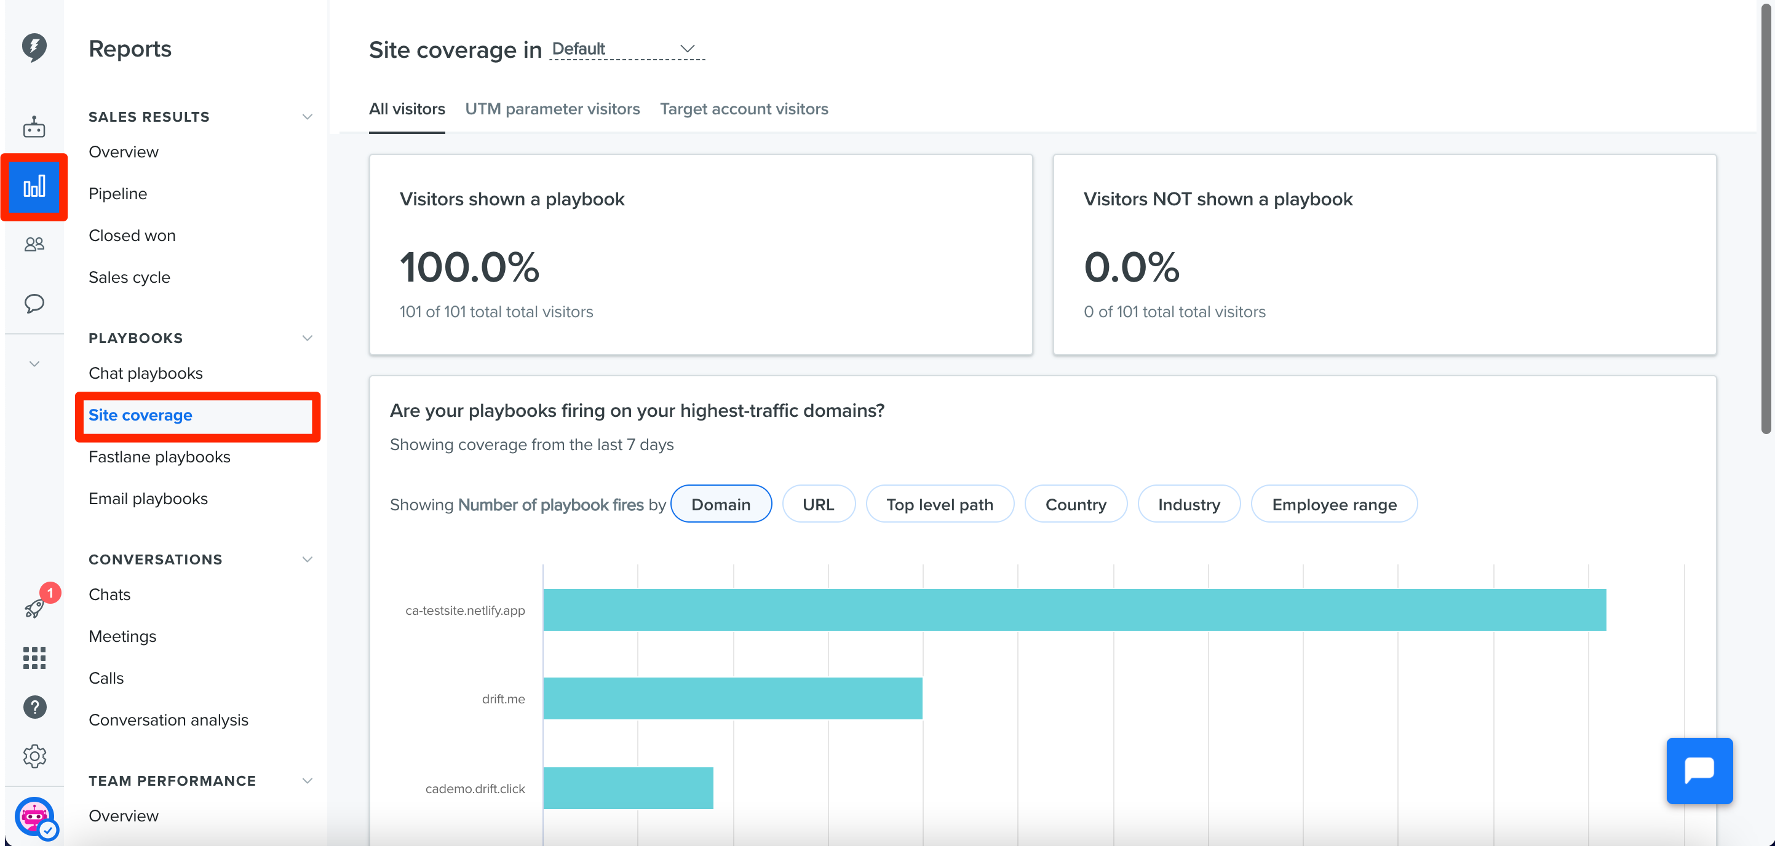
Task: Open Conversation analysis report
Action: point(168,720)
